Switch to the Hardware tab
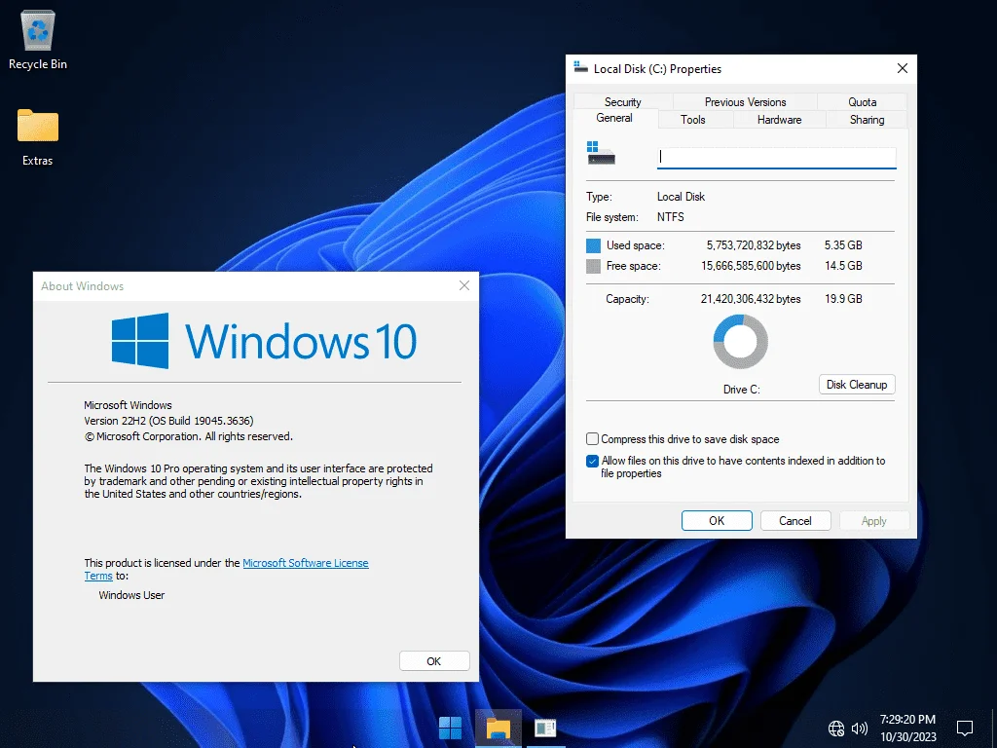 (x=779, y=120)
